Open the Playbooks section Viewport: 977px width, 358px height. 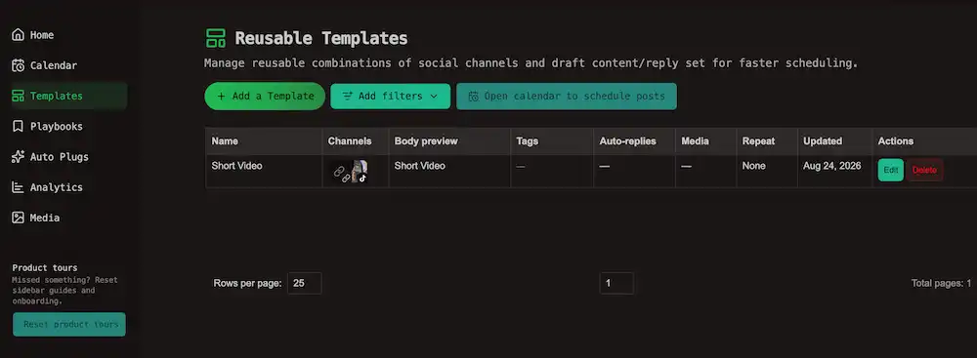56,127
